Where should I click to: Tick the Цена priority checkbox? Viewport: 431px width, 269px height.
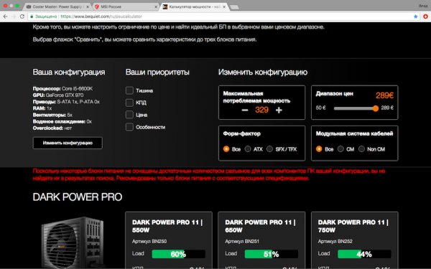coord(129,115)
